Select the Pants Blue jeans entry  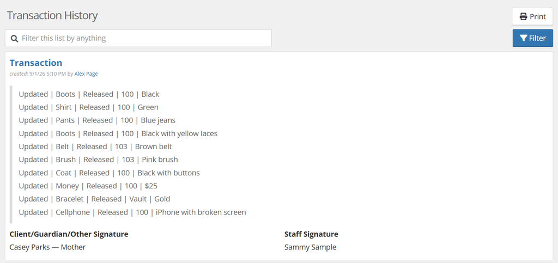[x=97, y=120]
